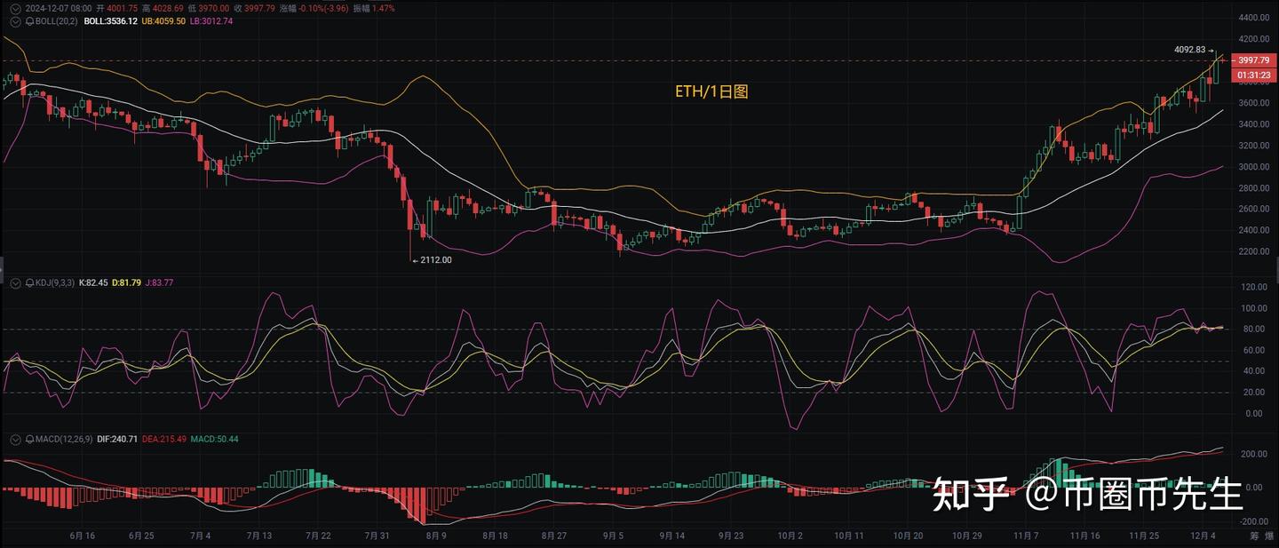
Task: Click the date text 2024-12-07 08:00
Action: (x=59, y=7)
